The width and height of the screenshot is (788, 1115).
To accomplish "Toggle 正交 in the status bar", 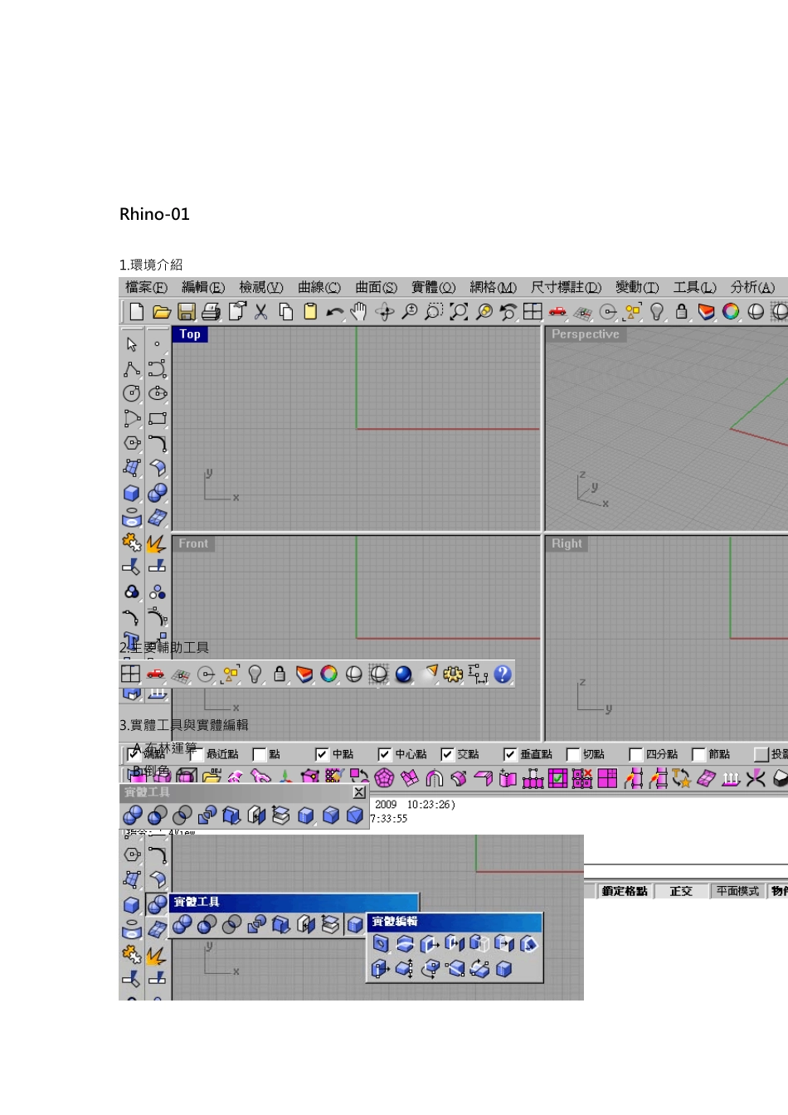I will coord(681,891).
